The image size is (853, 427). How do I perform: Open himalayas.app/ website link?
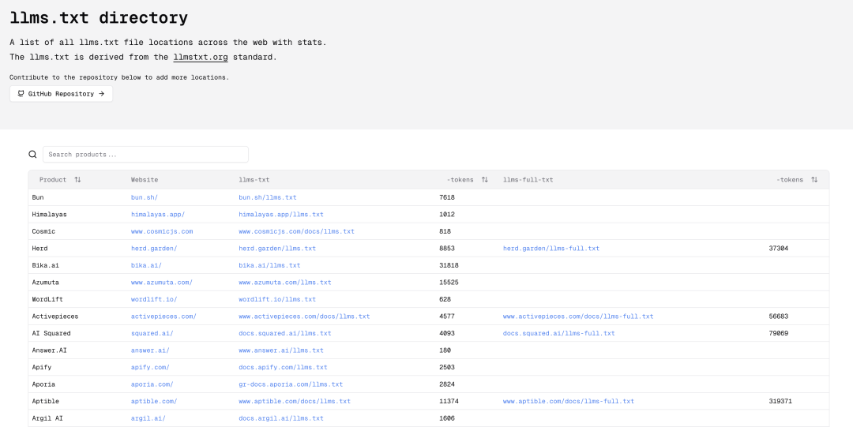tap(158, 215)
